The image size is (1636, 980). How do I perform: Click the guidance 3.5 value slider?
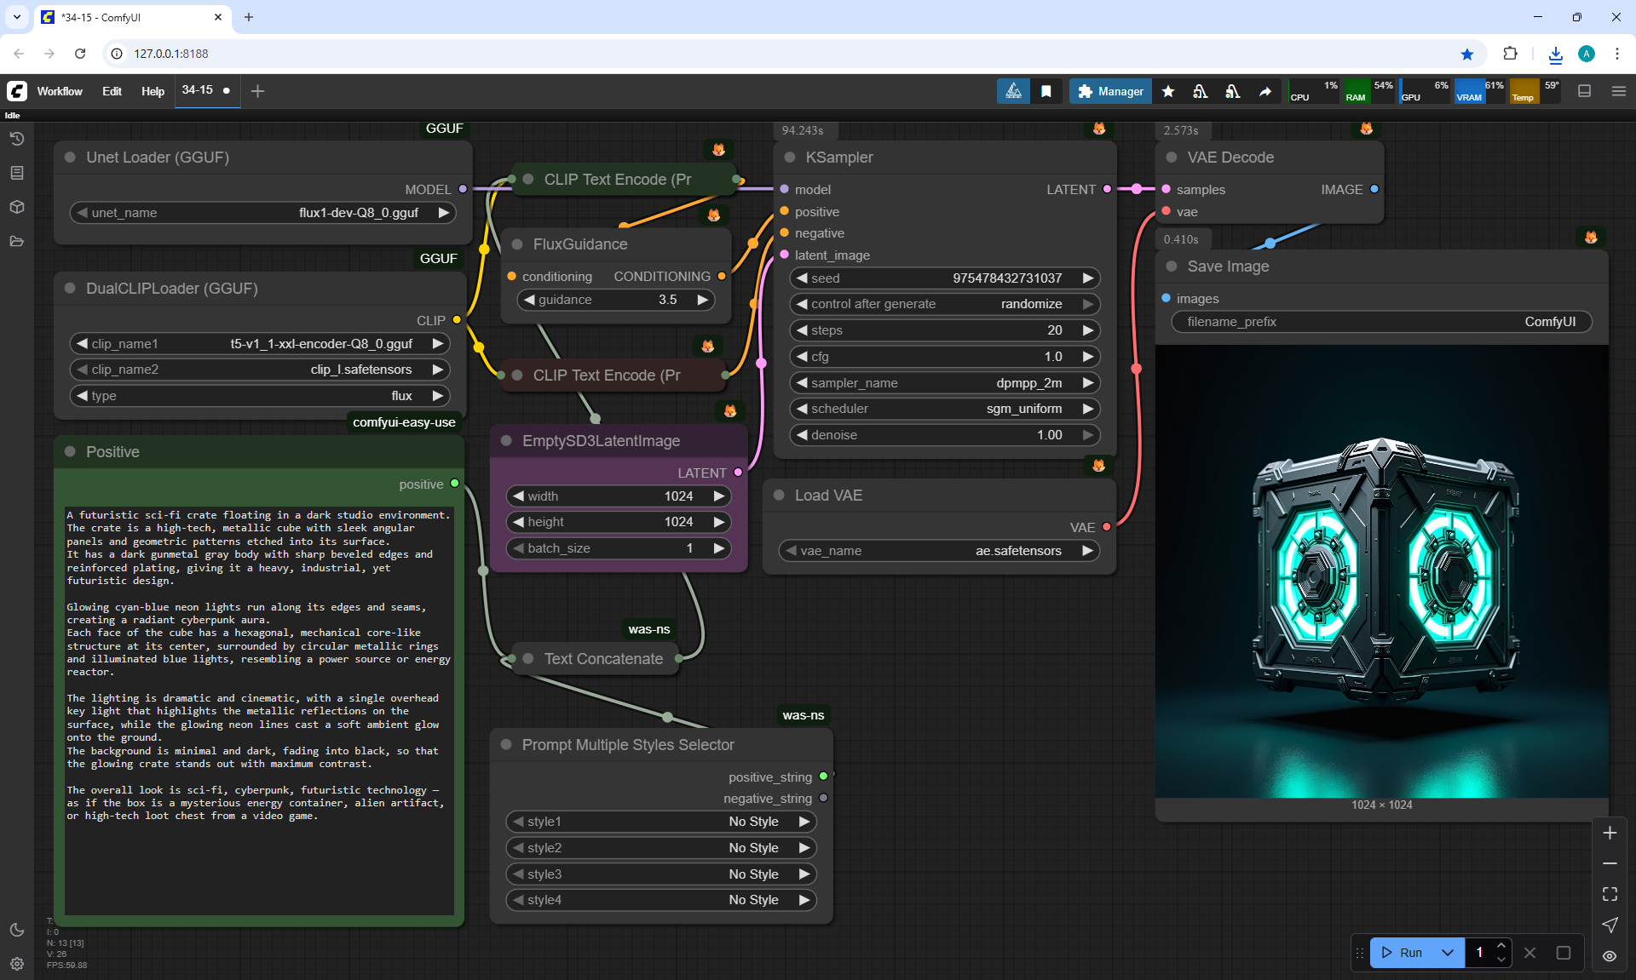pyautogui.click(x=616, y=300)
